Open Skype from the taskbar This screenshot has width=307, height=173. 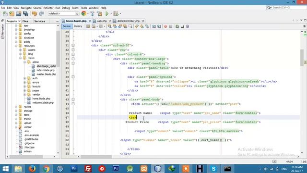(213, 169)
